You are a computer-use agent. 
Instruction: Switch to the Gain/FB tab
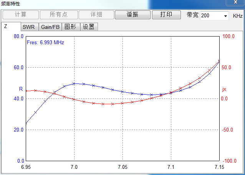[x=50, y=27]
